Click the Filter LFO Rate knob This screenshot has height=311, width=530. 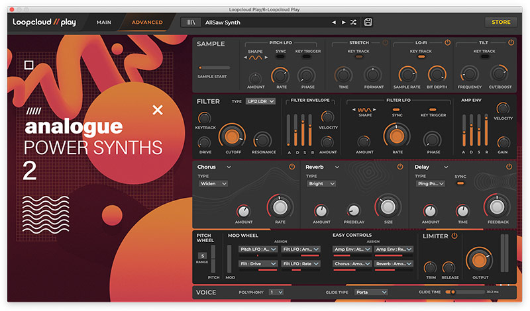point(397,136)
